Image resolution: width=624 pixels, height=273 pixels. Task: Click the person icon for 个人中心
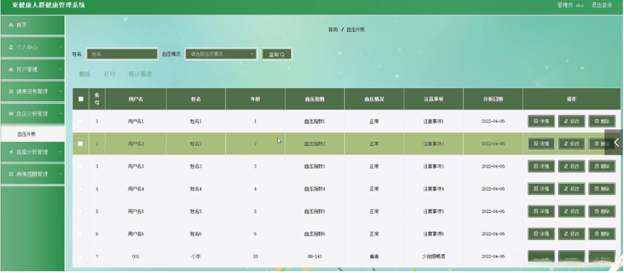pos(11,47)
